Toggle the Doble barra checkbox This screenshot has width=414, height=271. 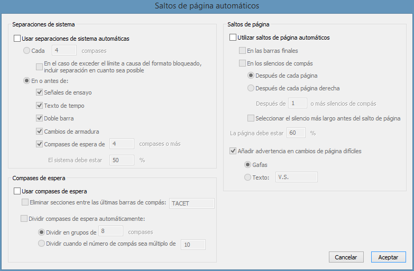(39, 118)
